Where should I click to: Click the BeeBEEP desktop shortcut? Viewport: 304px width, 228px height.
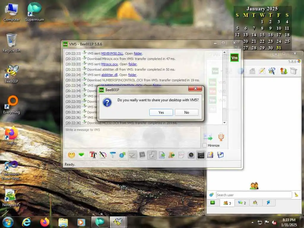pos(12,74)
